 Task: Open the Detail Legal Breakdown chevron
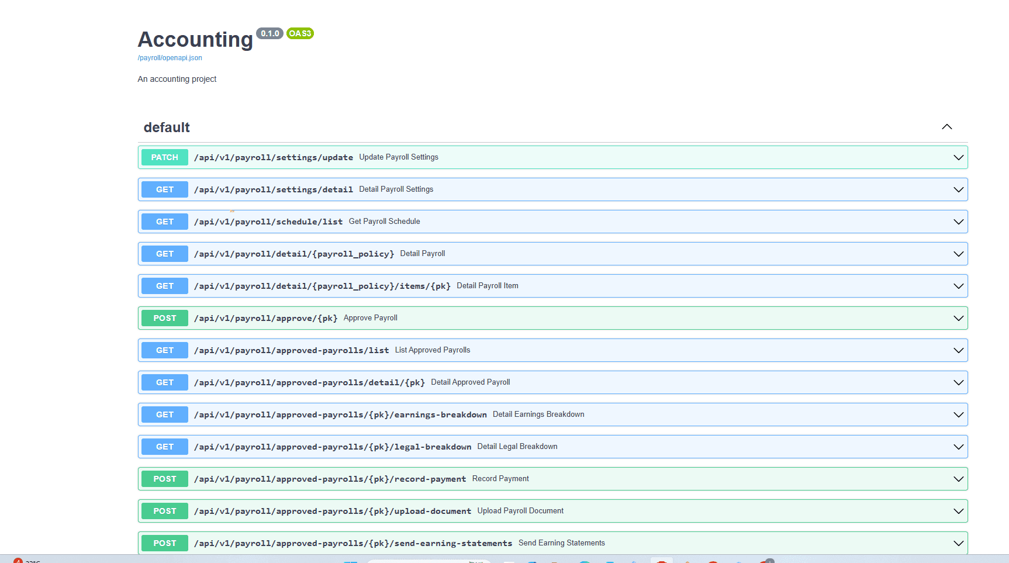958,447
